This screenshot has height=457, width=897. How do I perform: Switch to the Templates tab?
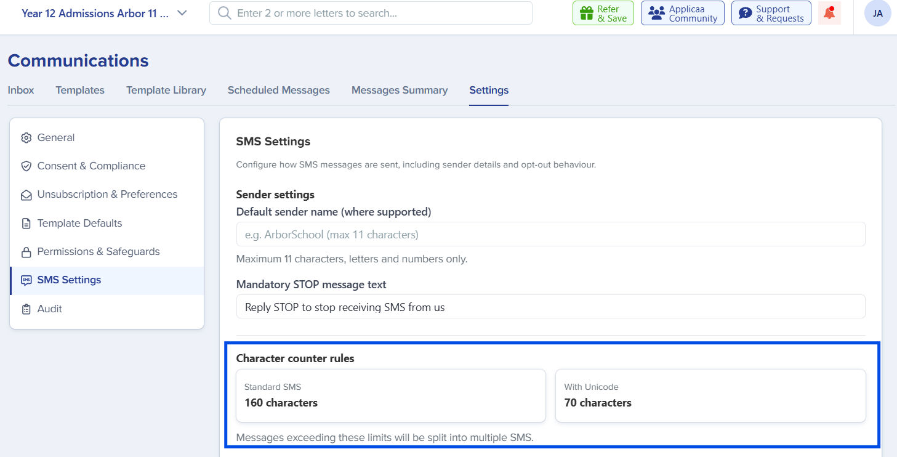coord(80,90)
